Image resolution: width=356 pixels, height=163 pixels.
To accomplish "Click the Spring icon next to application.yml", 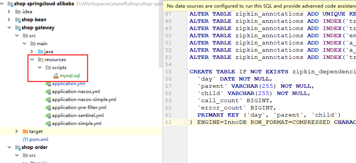I will (x=48, y=84).
